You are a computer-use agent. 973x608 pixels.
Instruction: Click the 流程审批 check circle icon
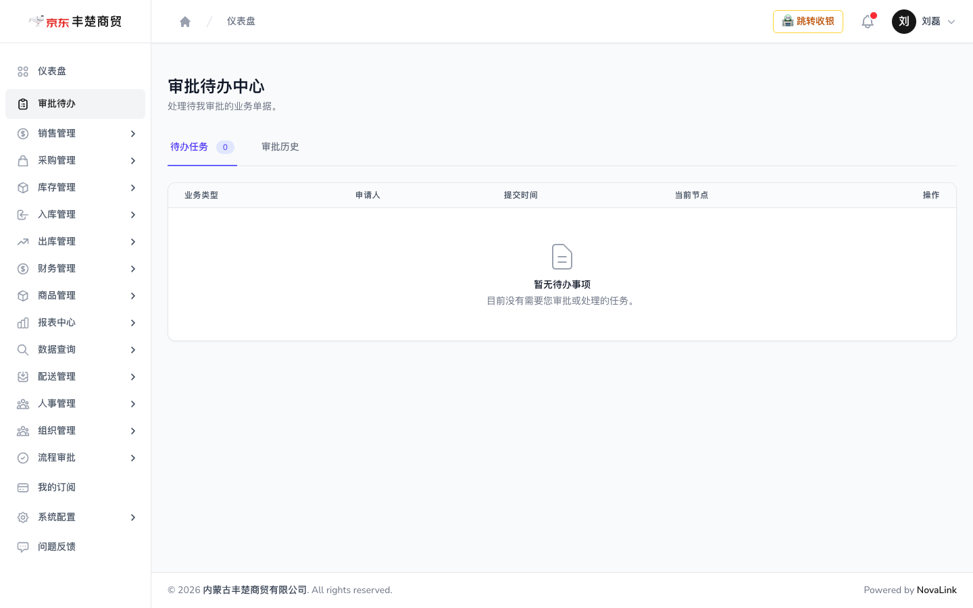pyautogui.click(x=23, y=458)
